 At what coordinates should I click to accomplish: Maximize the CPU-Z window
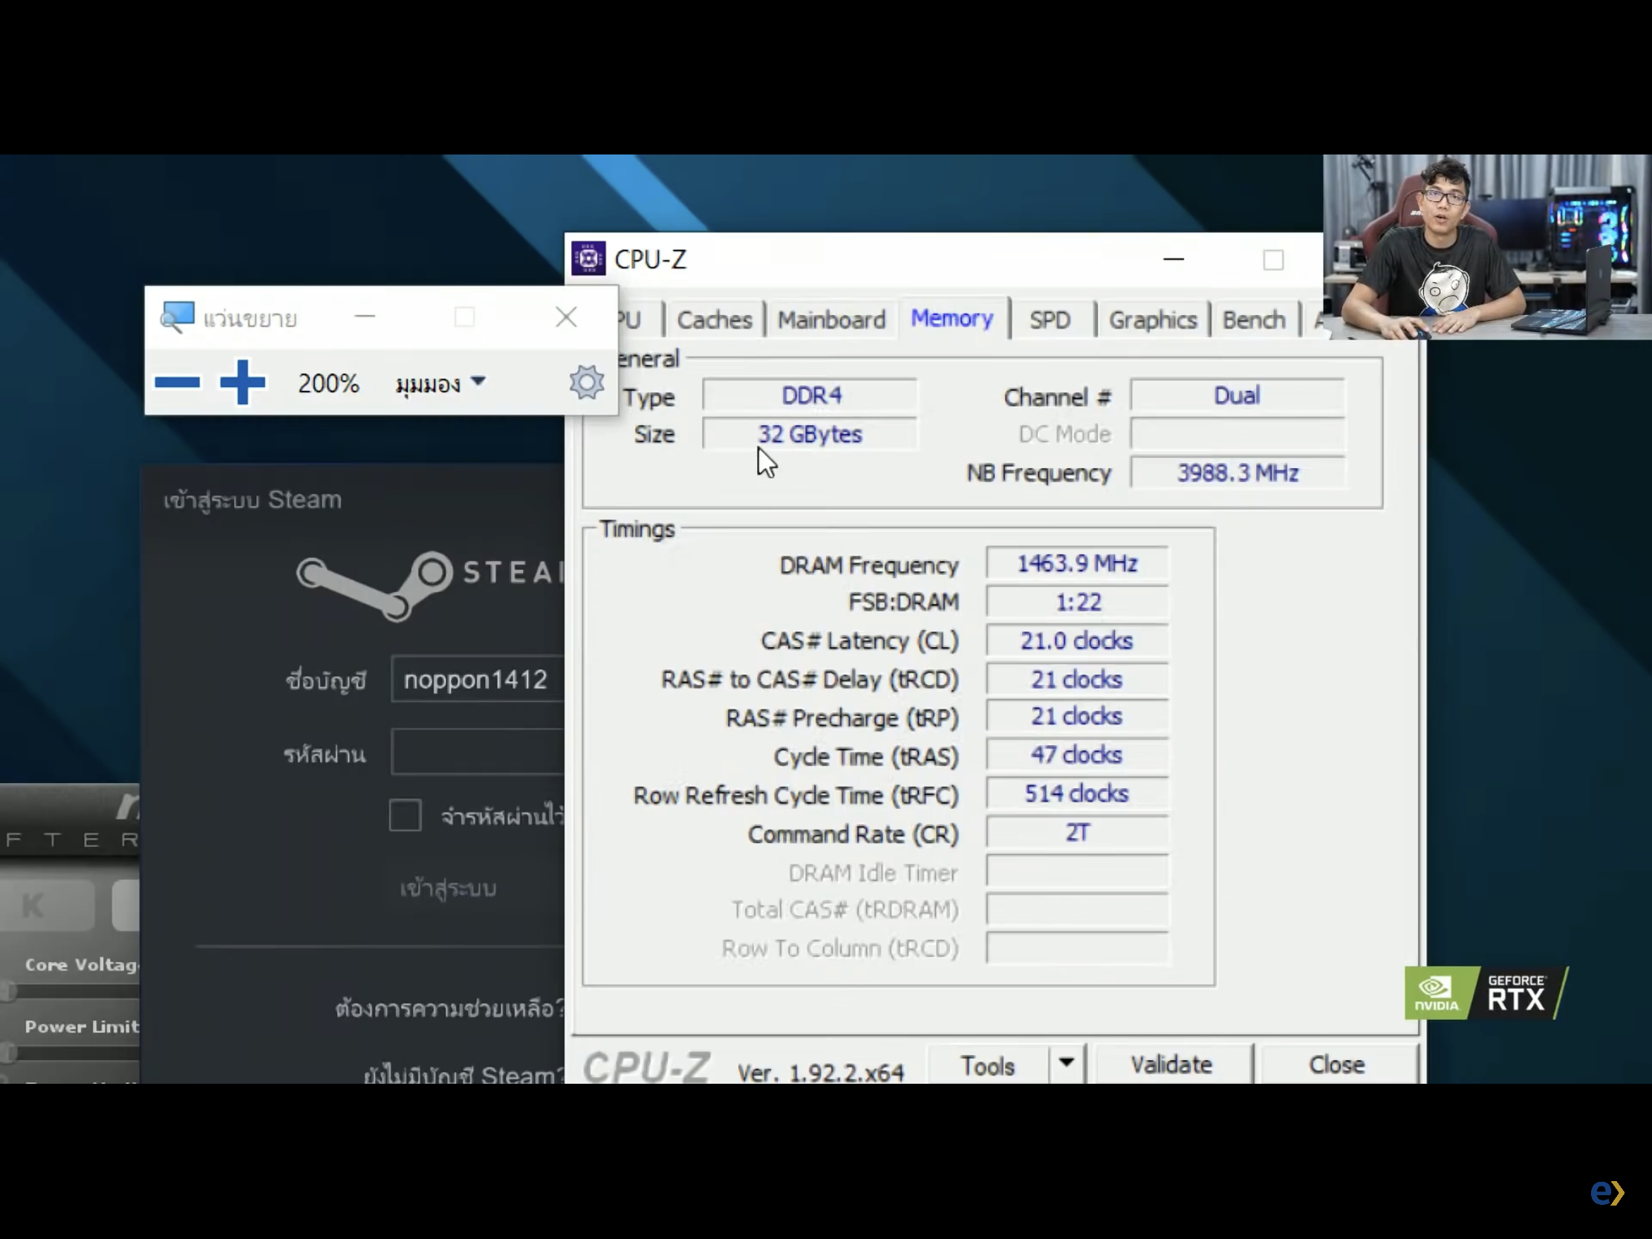(1273, 260)
